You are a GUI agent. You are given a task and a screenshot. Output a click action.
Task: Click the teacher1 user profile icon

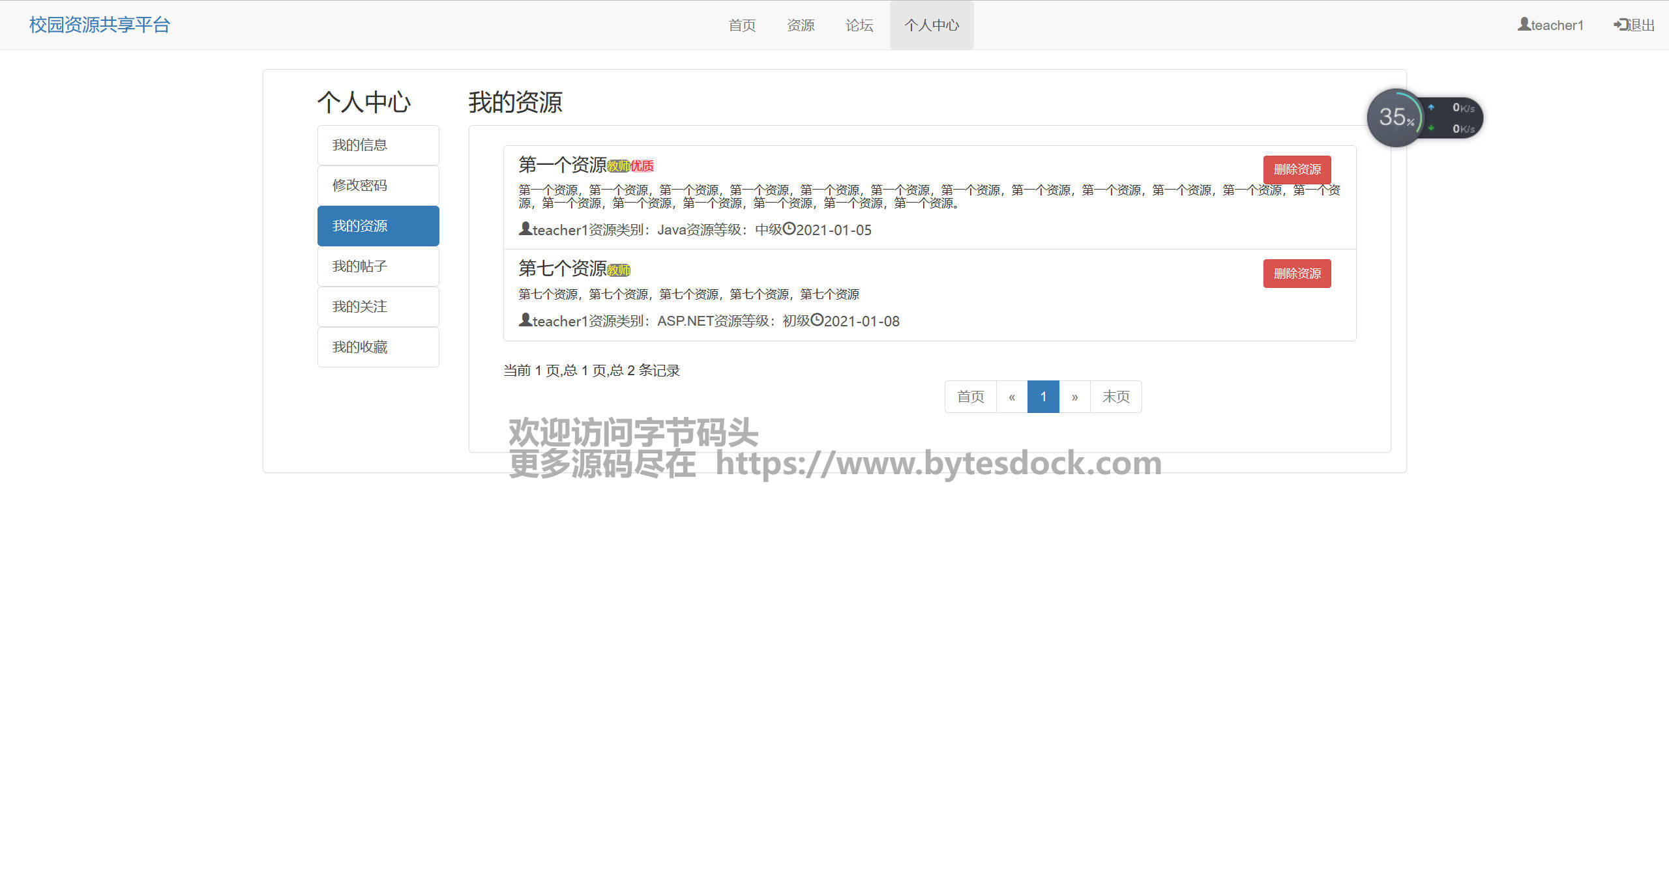pyautogui.click(x=1524, y=24)
